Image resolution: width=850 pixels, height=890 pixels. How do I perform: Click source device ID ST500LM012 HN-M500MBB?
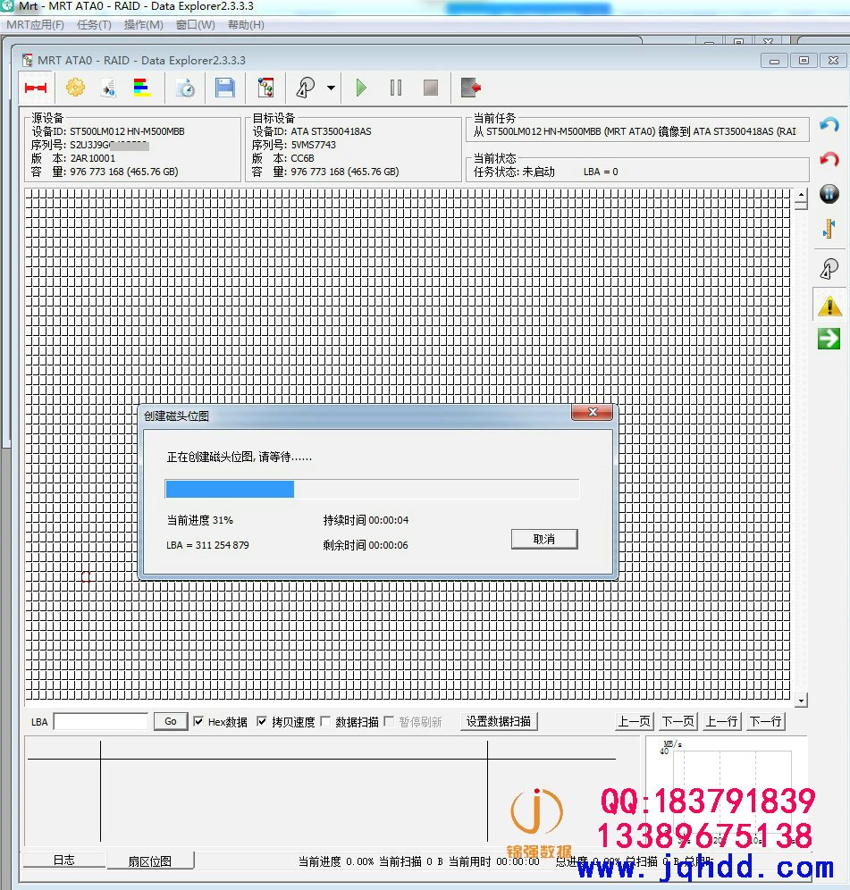127,131
